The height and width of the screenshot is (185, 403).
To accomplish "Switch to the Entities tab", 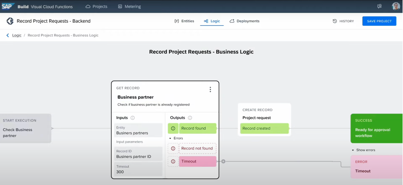I will [184, 21].
